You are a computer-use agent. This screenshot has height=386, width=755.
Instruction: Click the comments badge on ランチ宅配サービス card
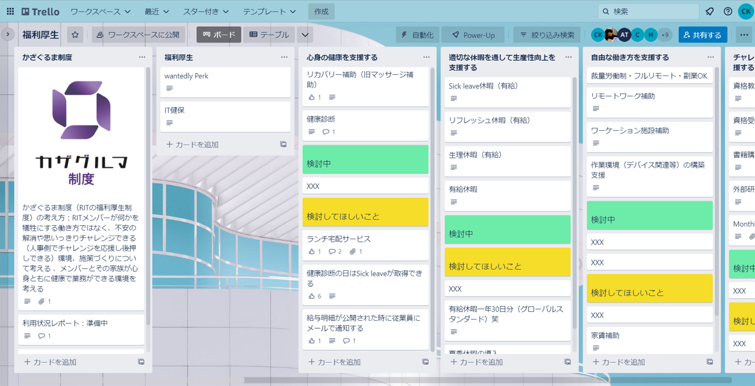[x=335, y=251]
